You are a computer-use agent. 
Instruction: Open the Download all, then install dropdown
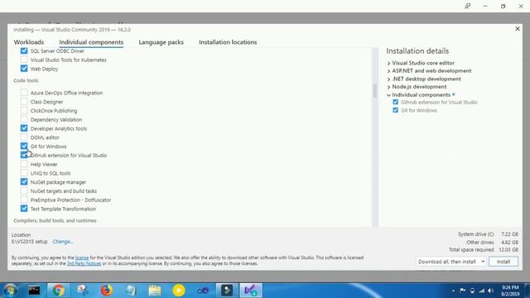click(x=450, y=262)
